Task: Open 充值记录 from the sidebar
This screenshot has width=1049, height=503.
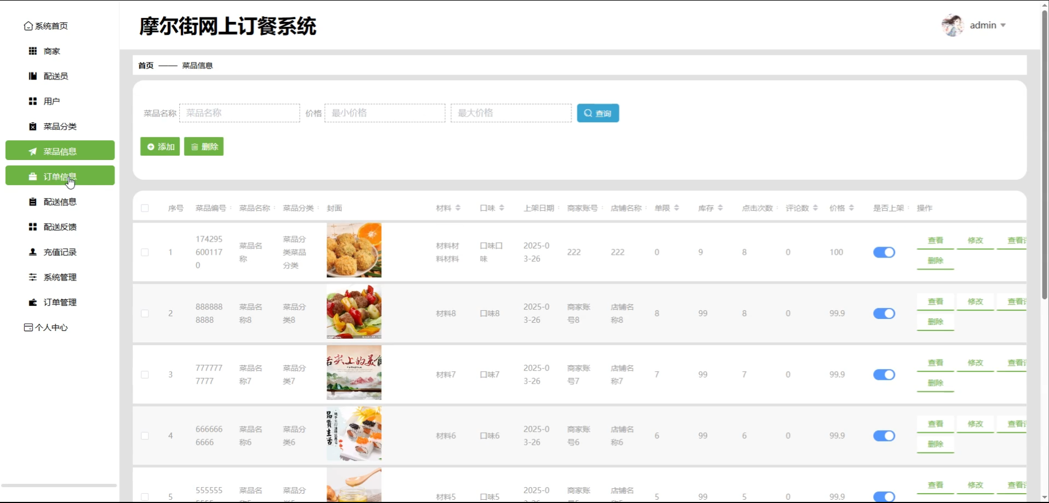Action: point(59,251)
